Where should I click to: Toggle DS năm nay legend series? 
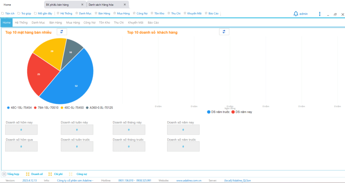243,112
